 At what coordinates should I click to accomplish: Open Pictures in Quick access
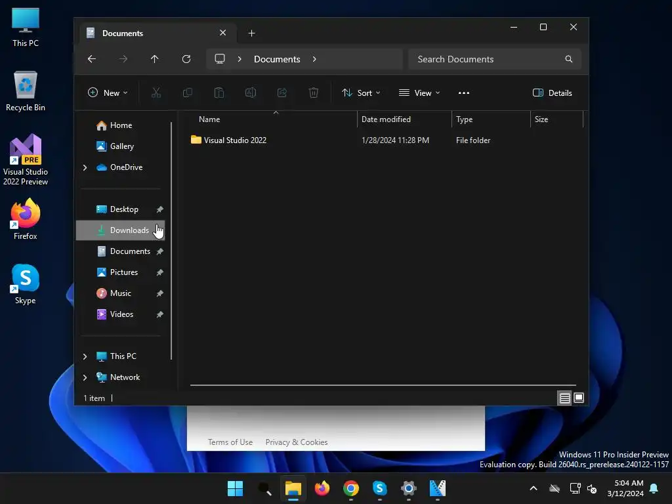click(121, 272)
